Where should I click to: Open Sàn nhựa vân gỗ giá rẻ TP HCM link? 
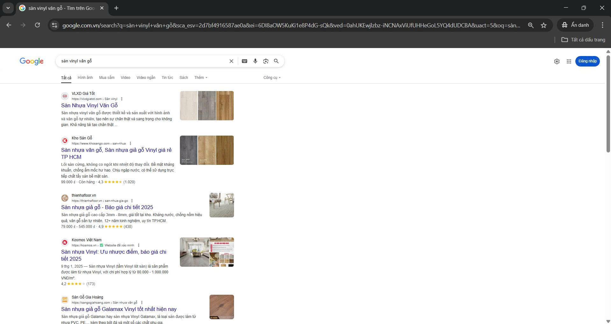pos(116,153)
